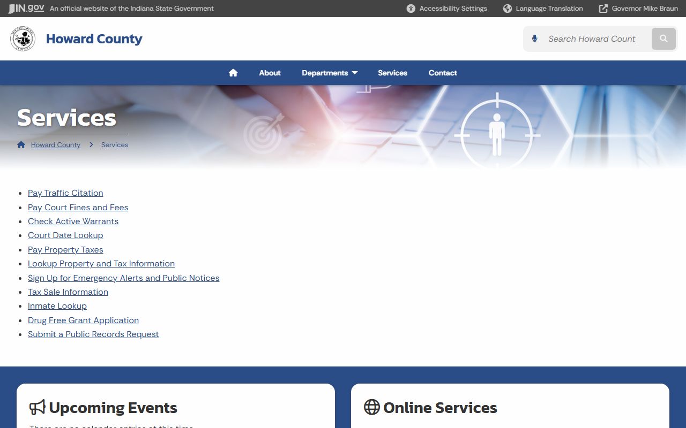Open Pay Court Fines and Fees
686x428 pixels.
tap(78, 208)
